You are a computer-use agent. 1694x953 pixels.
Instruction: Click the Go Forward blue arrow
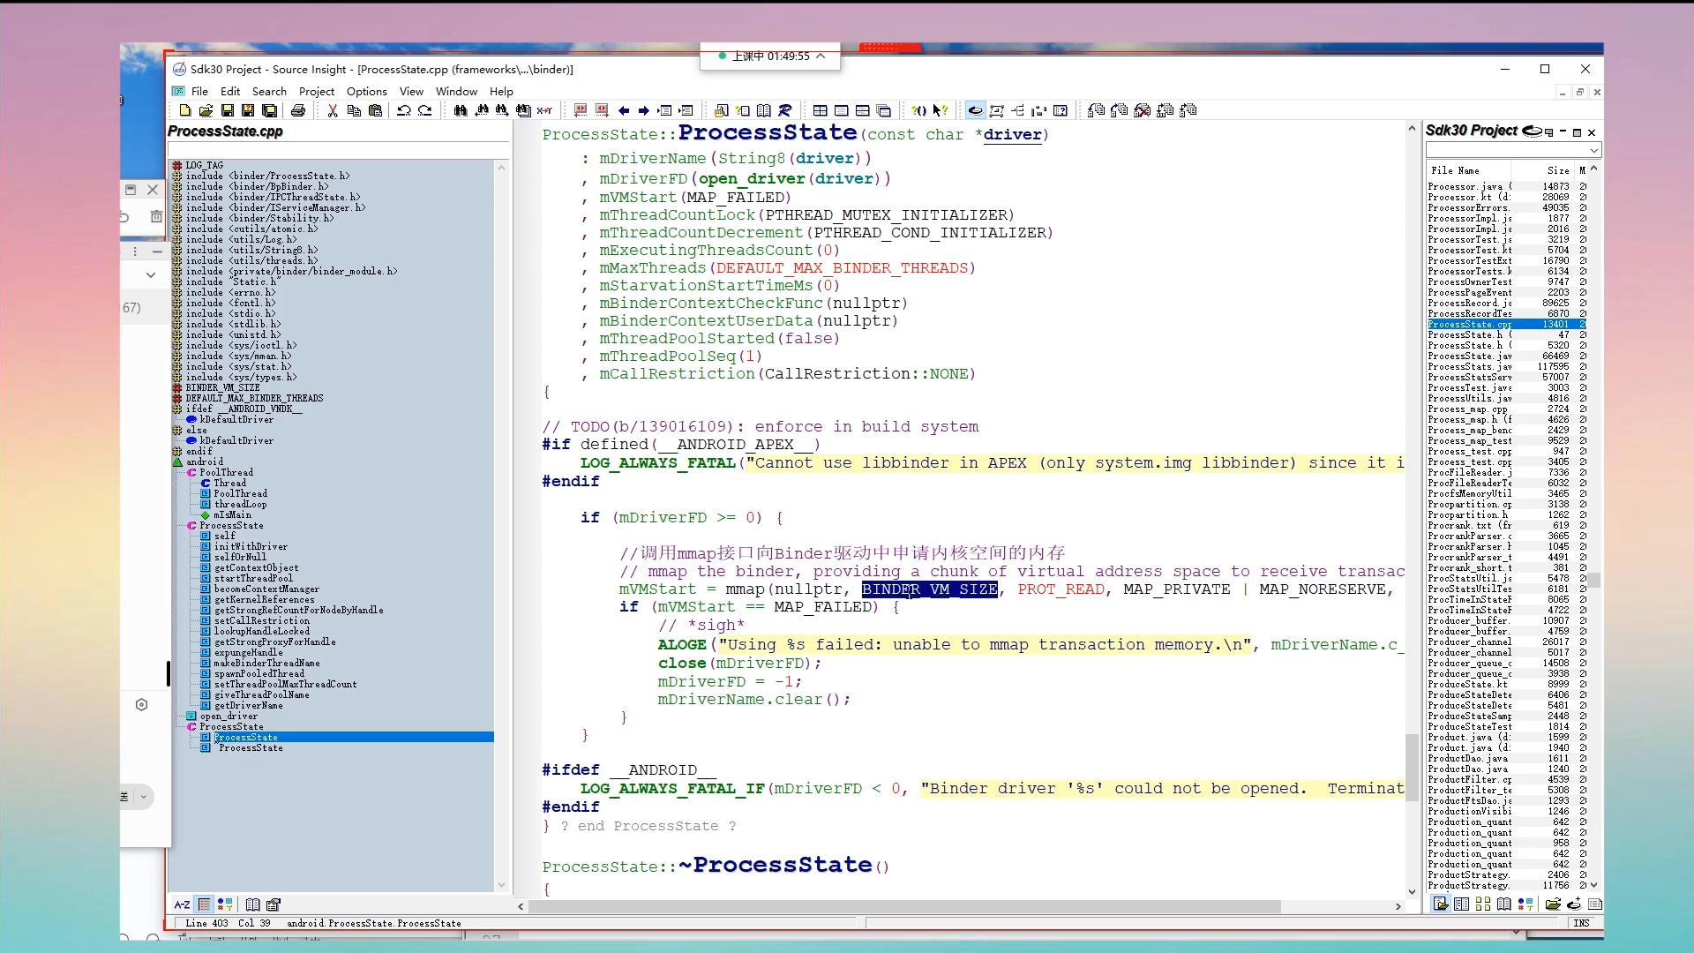coord(644,110)
